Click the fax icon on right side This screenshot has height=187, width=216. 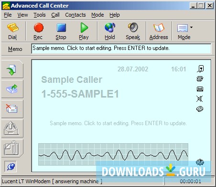pyautogui.click(x=200, y=79)
